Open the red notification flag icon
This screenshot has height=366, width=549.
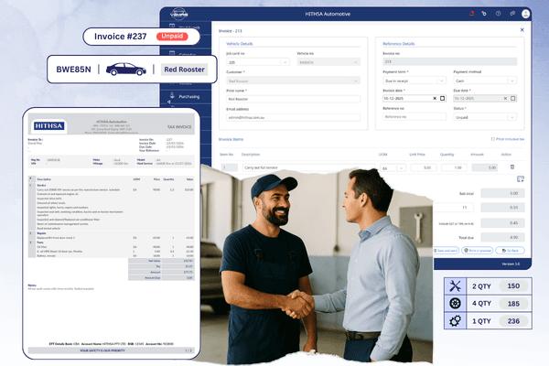(471, 14)
